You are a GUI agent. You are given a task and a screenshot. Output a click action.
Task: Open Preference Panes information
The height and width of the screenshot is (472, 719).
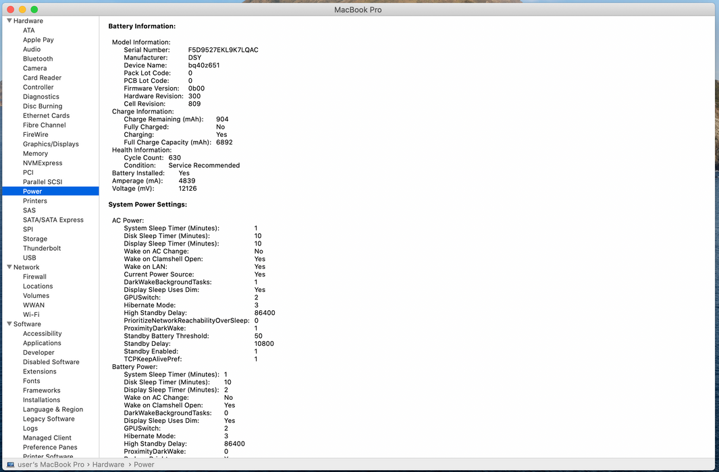point(50,447)
